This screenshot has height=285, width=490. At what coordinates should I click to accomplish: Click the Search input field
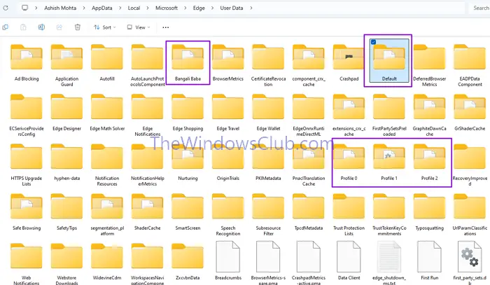tap(479, 8)
